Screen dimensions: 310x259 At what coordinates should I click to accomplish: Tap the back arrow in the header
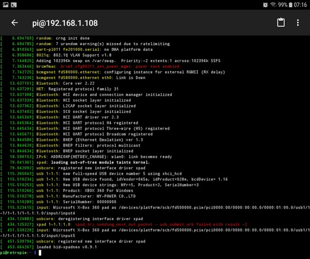(15, 23)
